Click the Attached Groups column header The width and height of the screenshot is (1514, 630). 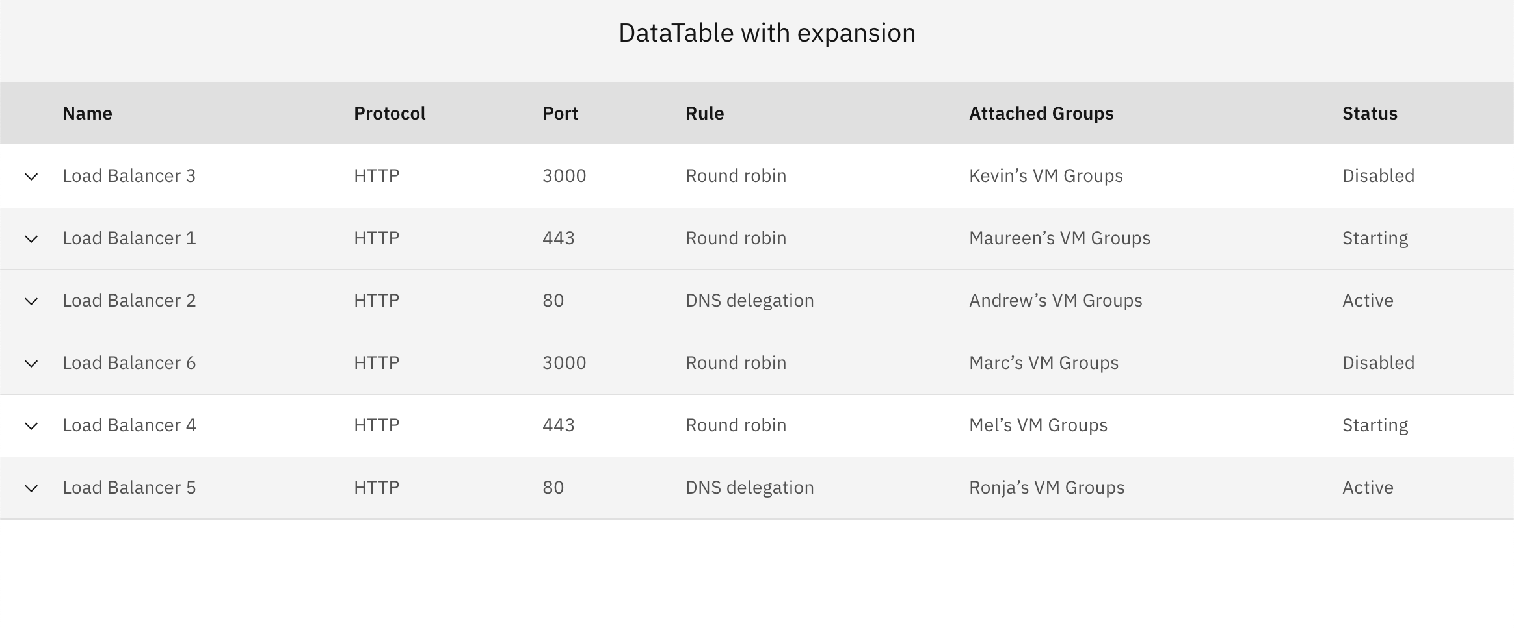(x=1041, y=114)
